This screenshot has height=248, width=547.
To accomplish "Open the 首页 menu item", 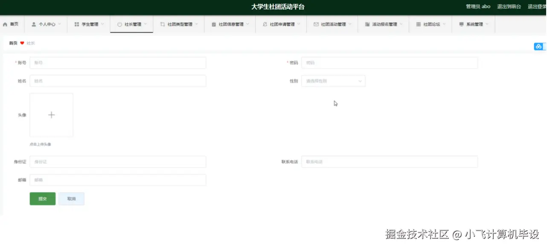I will [14, 24].
